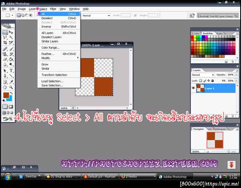Select the Clone Stamp tool
The width and height of the screenshot is (241, 188).
[5, 54]
